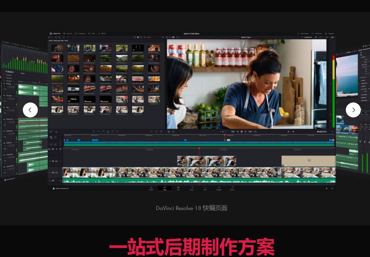Show the next carousel slide
Screen dimensions: 370x257
[x=353, y=110]
